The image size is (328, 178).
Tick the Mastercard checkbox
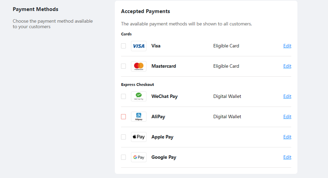[123, 66]
